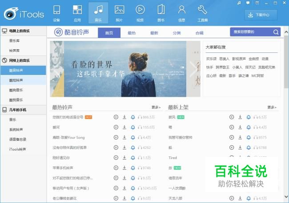Click the 看脸的世界 banner image
This screenshot has height=203, width=289.
pos(125,69)
